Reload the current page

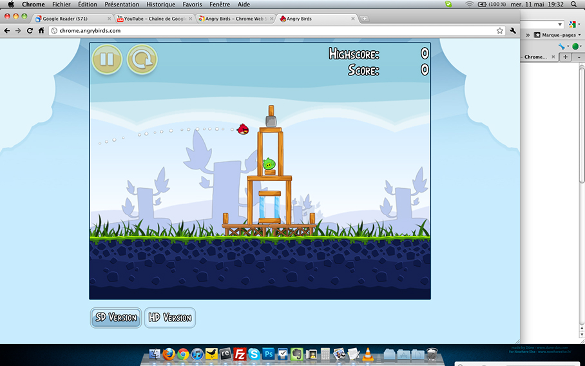tap(30, 30)
